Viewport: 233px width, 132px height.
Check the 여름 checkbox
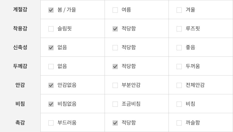[x=115, y=10]
